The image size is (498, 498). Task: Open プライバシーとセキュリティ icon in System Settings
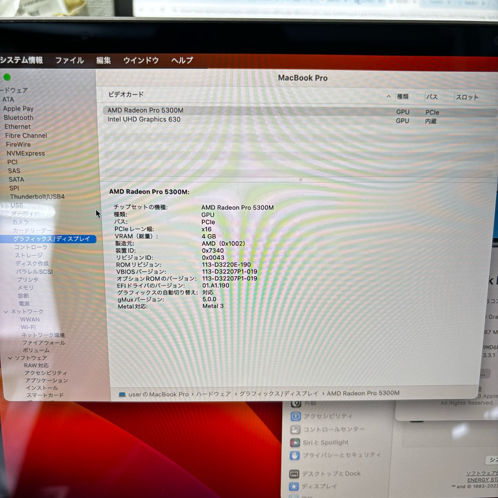click(294, 455)
